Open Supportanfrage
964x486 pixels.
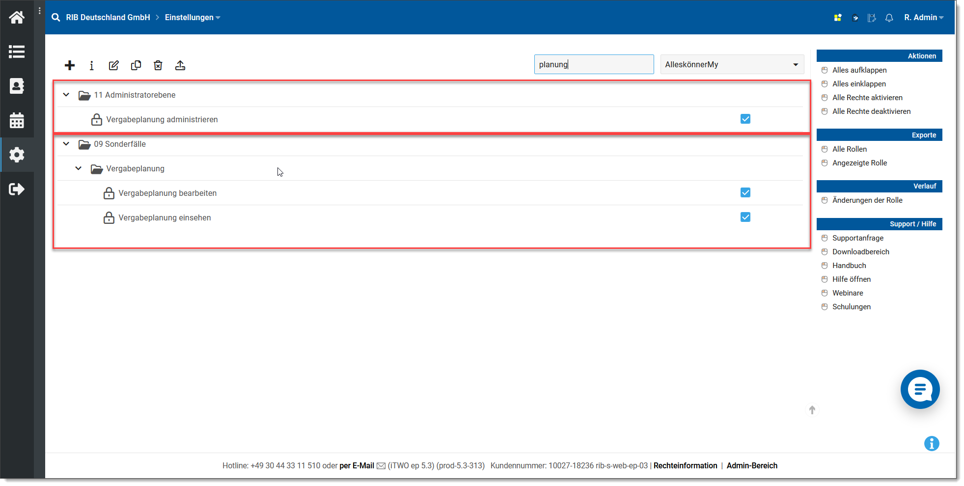click(x=858, y=238)
